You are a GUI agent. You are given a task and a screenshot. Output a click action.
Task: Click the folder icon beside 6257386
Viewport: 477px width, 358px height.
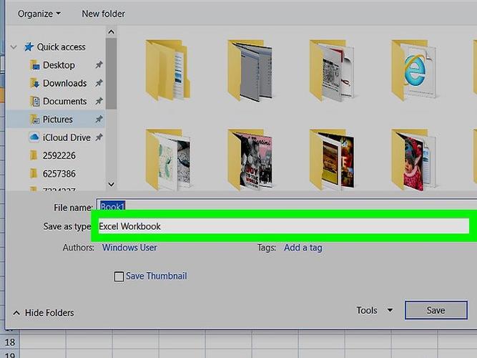click(34, 174)
